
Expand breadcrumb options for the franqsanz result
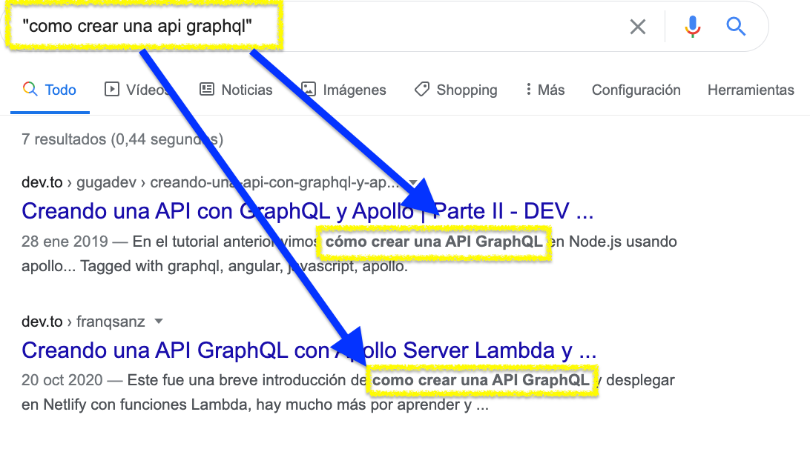point(159,321)
